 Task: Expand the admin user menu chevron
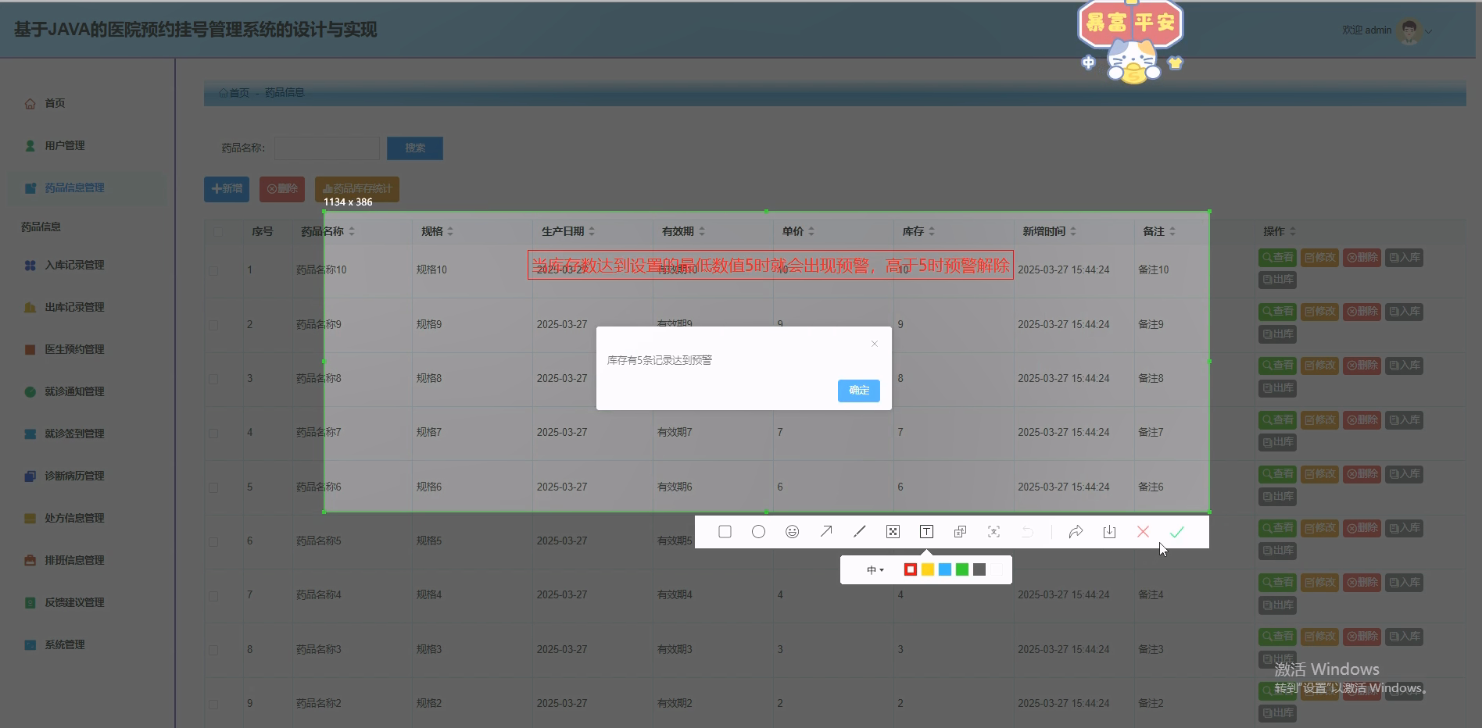[x=1429, y=31]
